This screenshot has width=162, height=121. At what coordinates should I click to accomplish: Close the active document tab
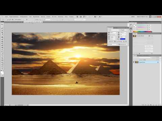pyautogui.click(x=42, y=22)
